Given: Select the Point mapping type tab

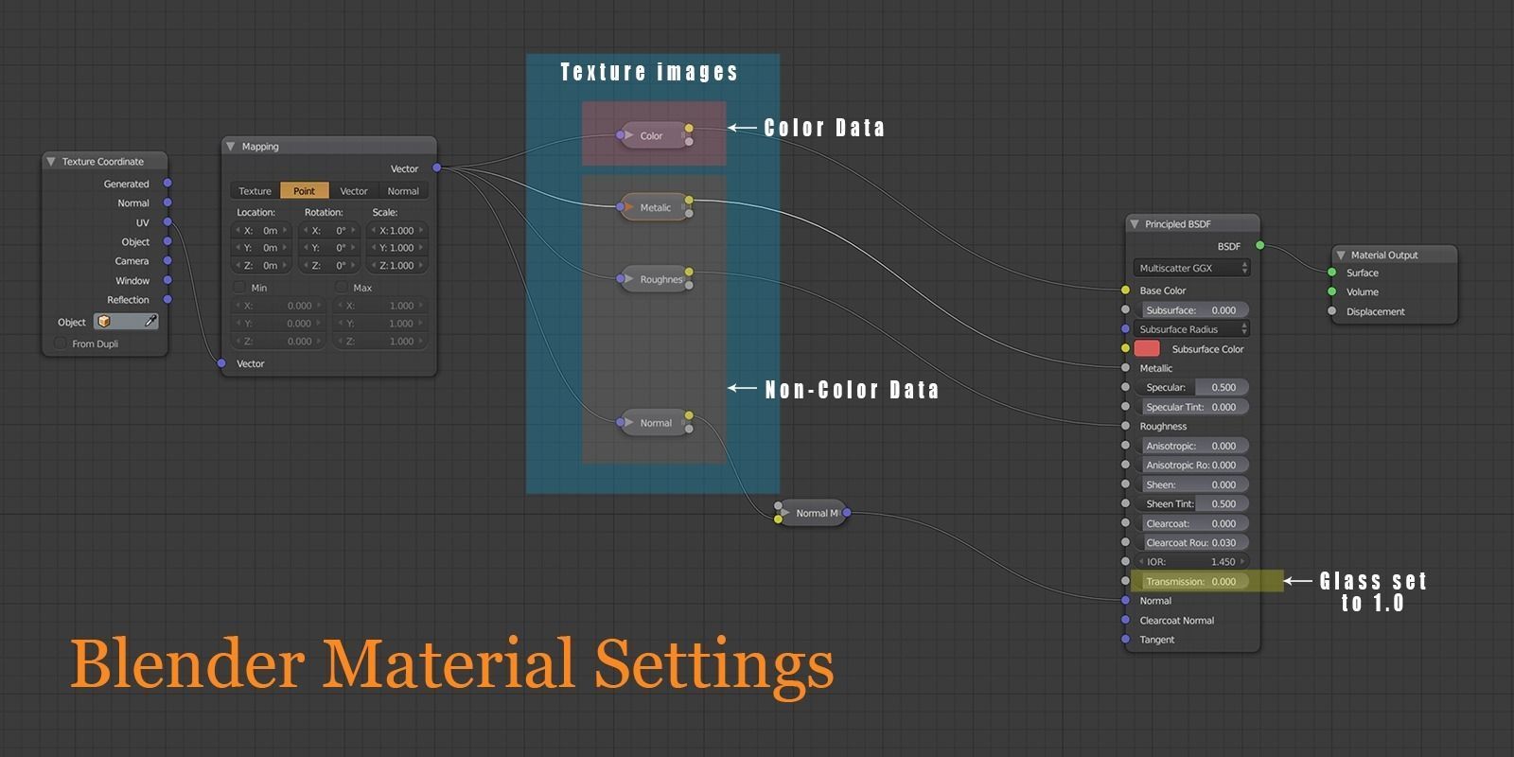Looking at the screenshot, I should (305, 191).
